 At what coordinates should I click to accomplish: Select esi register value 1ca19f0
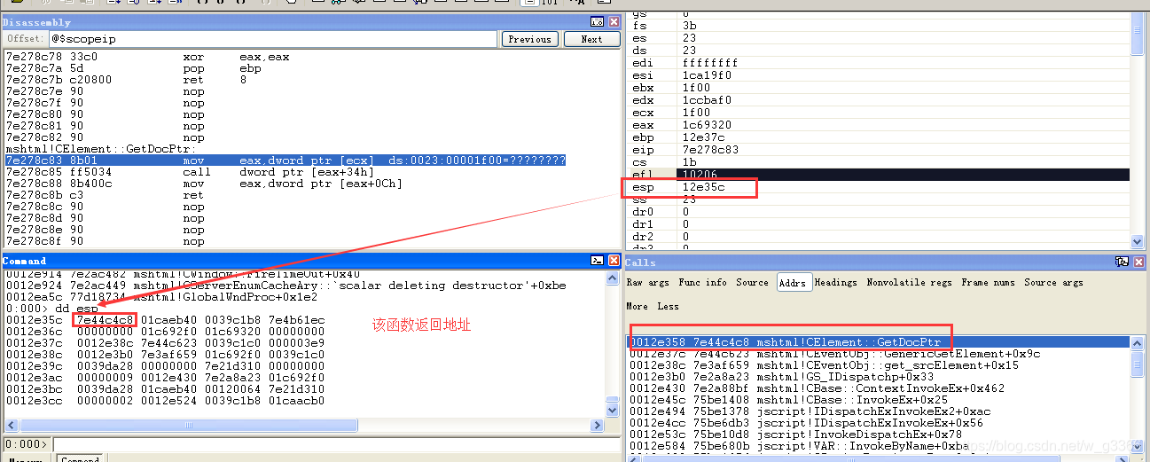click(707, 75)
